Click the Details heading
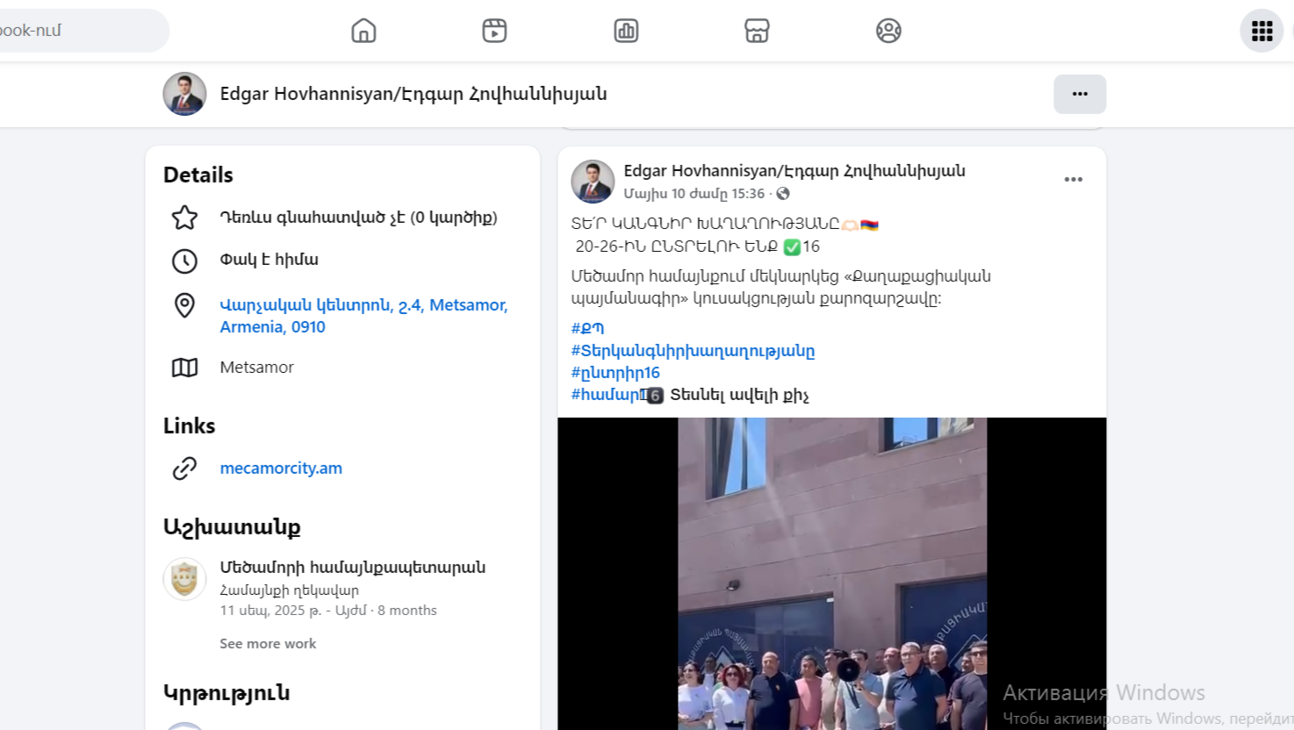 198,175
